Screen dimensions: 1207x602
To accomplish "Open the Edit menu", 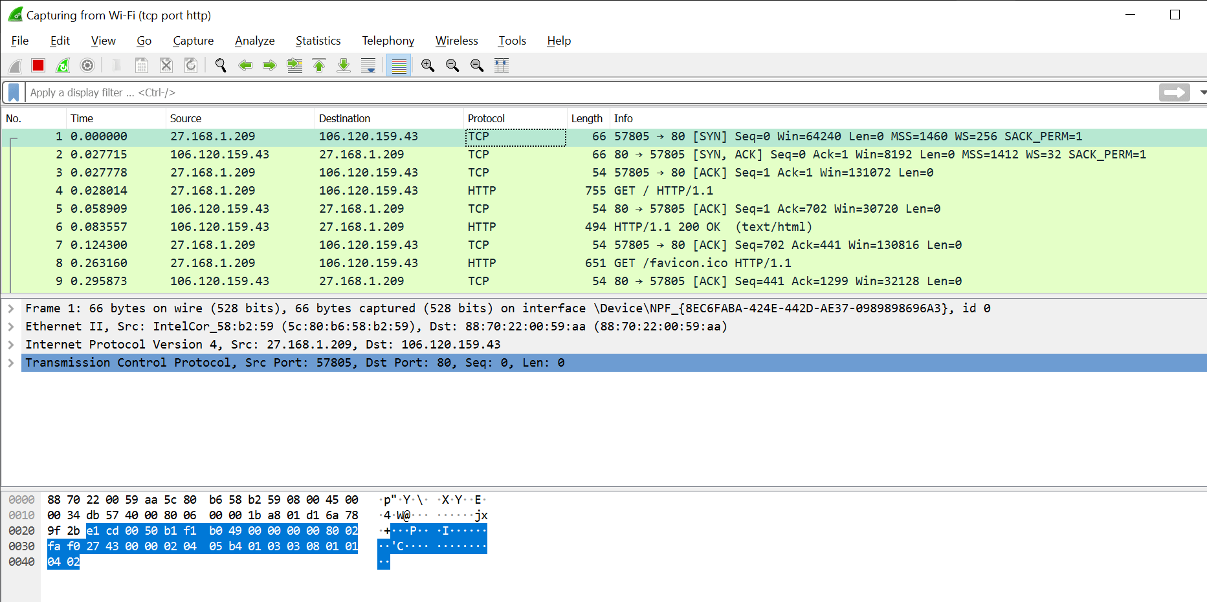I will click(60, 41).
